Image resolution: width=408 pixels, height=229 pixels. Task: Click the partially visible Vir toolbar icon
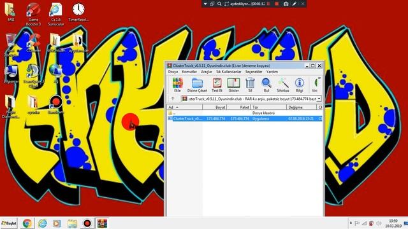314,85
